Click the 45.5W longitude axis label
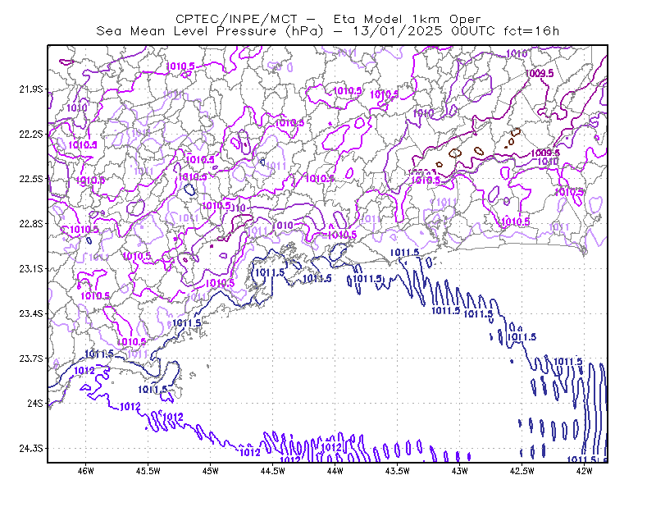 click(148, 471)
